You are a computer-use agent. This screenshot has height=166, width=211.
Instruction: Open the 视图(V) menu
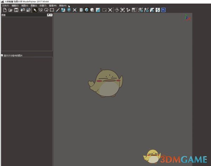click(x=25, y=6)
